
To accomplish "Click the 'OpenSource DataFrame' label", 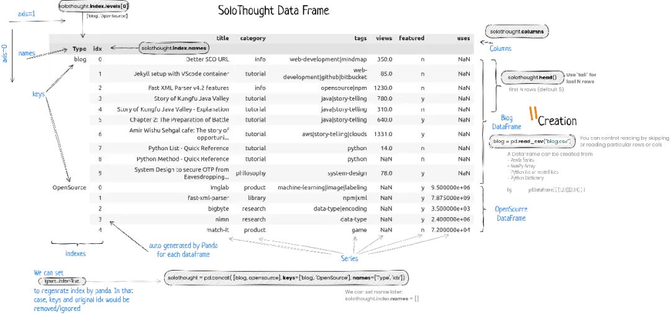I will point(511,213).
